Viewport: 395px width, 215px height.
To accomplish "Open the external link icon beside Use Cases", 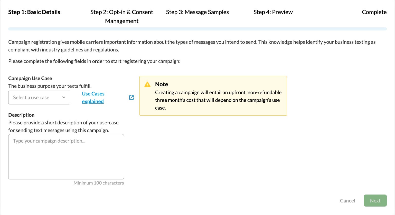I will click(131, 98).
